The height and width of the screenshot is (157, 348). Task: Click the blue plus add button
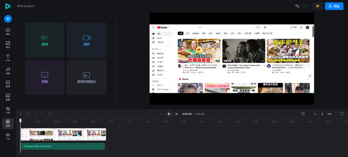pos(8,19)
